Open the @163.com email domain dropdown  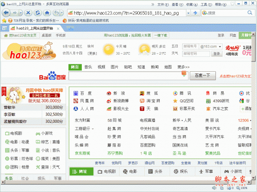(220, 47)
